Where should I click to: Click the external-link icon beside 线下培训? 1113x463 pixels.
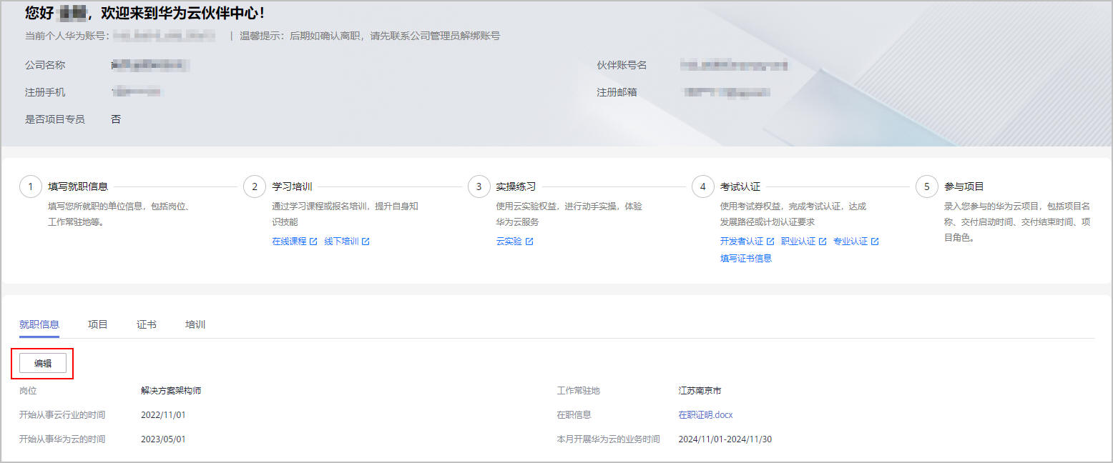click(366, 242)
